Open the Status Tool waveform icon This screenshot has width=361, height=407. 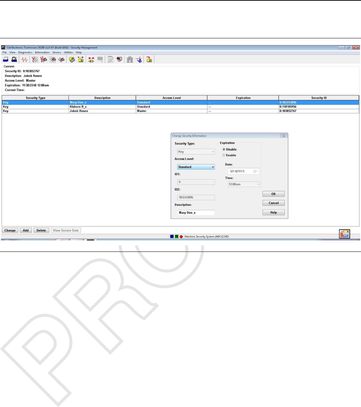tap(25, 60)
